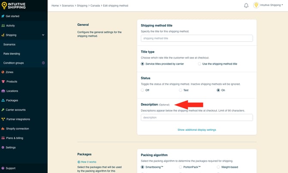Click the Support question mark icon
This screenshot has width=288, height=173.
tap(3, 168)
